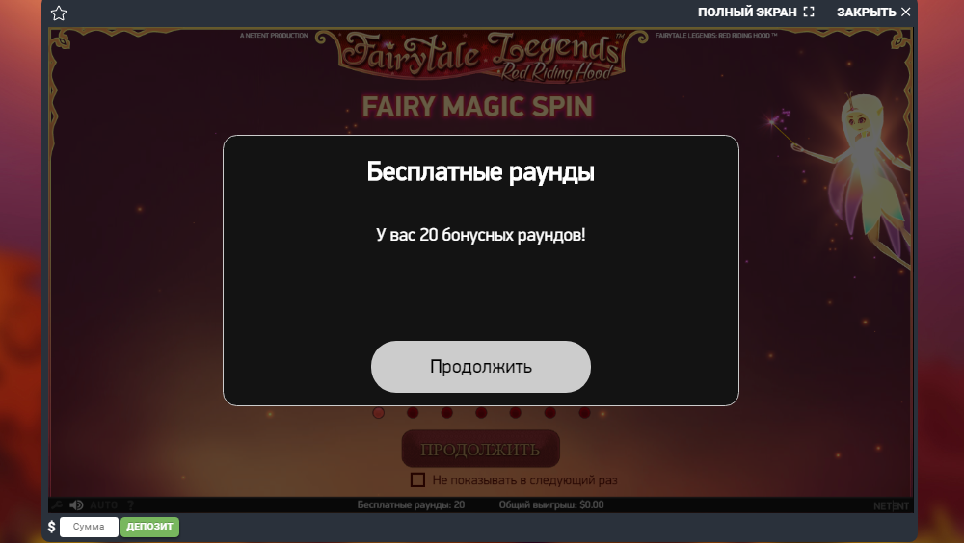Select the fourth intro page dot
The image size is (964, 543).
pyautogui.click(x=481, y=413)
